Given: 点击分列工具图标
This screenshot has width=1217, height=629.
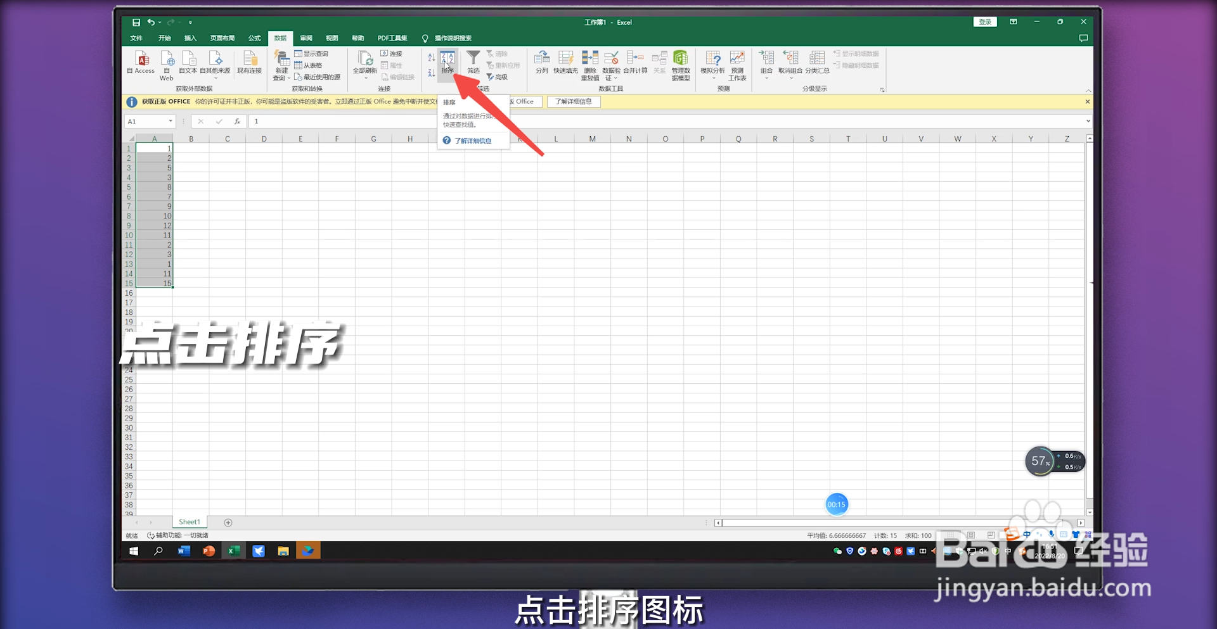Looking at the screenshot, I should 541,63.
